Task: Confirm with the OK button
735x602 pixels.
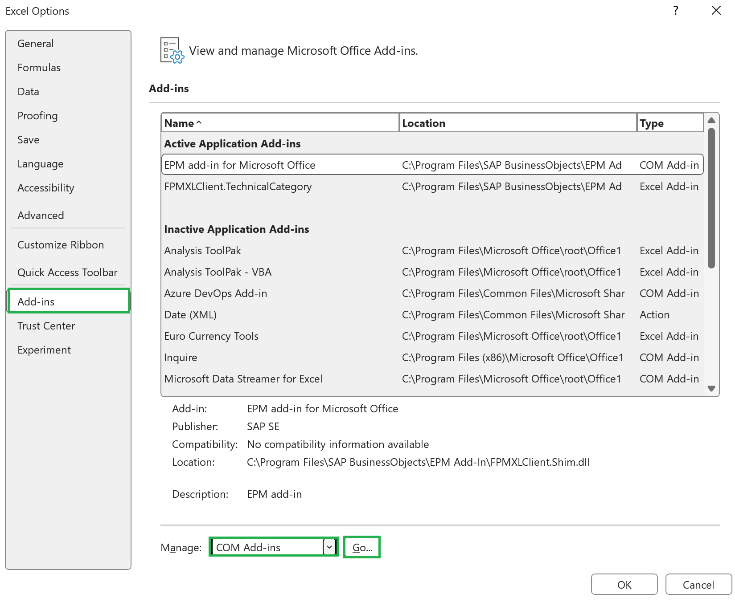Action: [x=624, y=585]
